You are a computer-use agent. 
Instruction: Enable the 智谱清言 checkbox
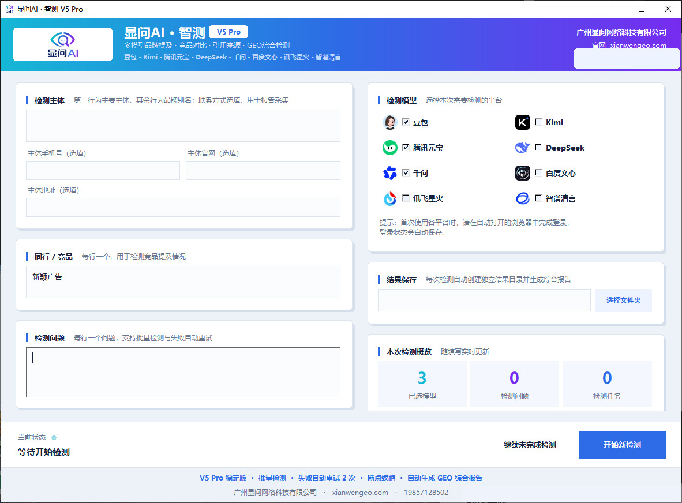tap(538, 198)
